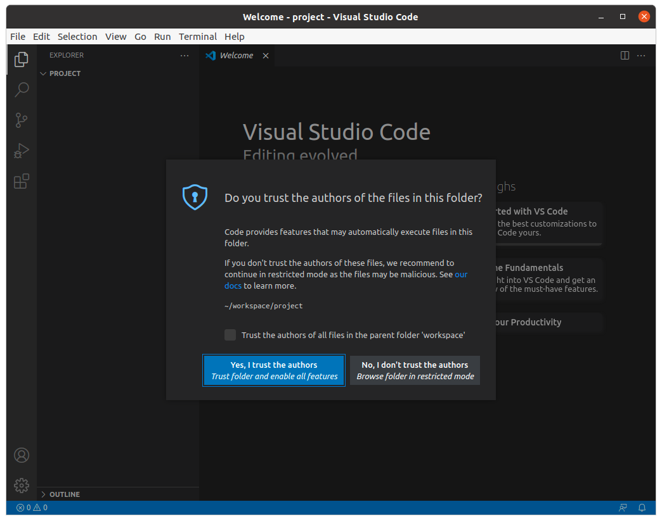Open the Explorer panel more actions ellipsis

pyautogui.click(x=185, y=56)
